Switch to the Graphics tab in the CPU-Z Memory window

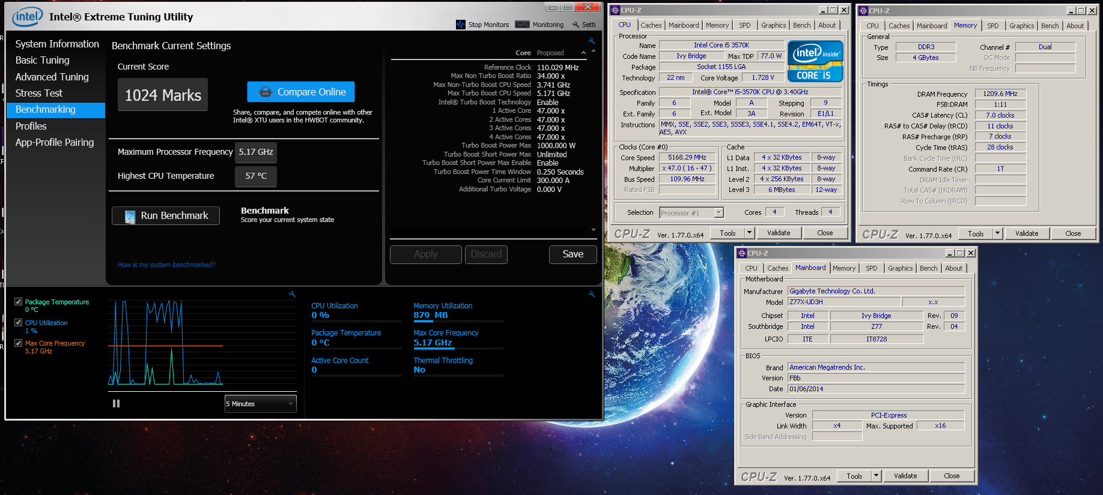pyautogui.click(x=1021, y=26)
